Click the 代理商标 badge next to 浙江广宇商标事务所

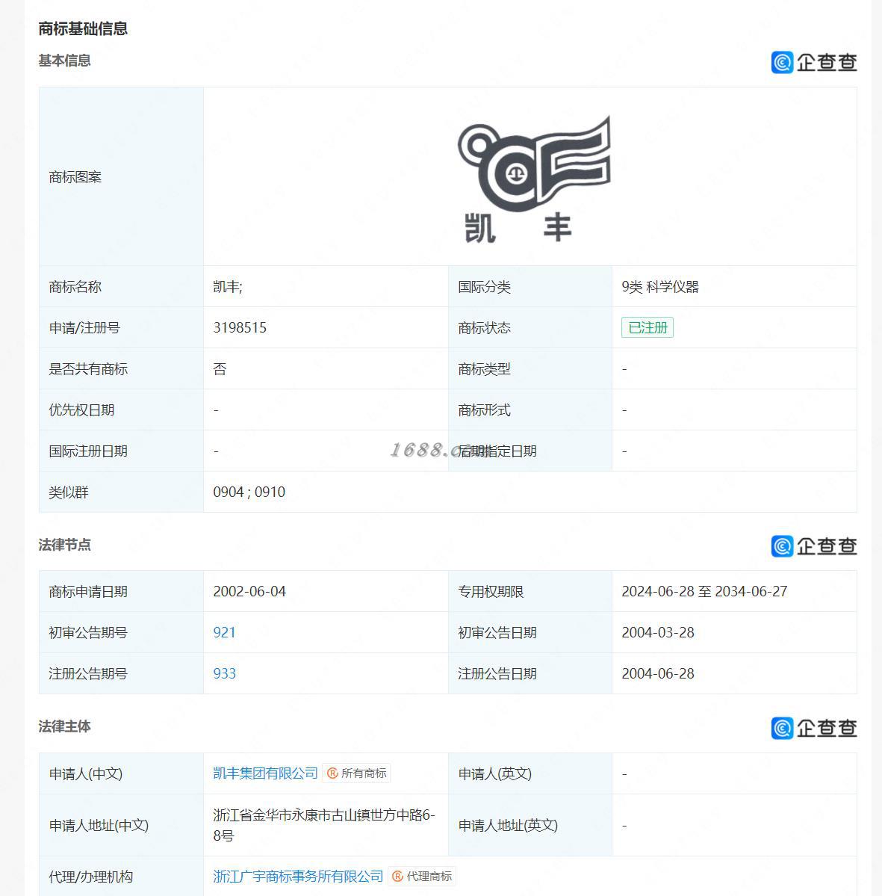point(422,876)
